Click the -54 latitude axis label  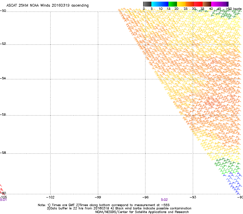click(3, 78)
